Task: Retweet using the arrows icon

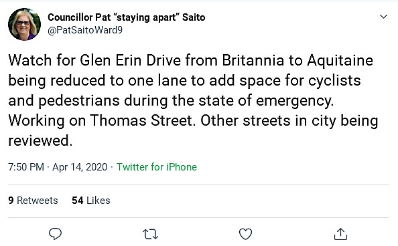Action: (x=150, y=234)
